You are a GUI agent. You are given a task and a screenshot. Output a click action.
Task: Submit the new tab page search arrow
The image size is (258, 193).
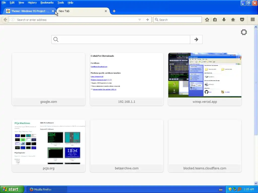point(196,39)
